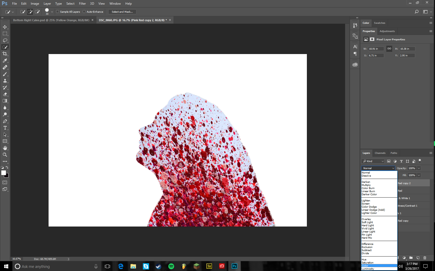
Task: Enable Sample All Layers checkbox
Action: click(x=58, y=12)
